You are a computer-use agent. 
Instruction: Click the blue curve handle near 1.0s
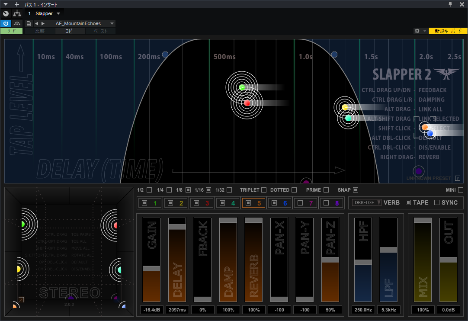point(334,55)
